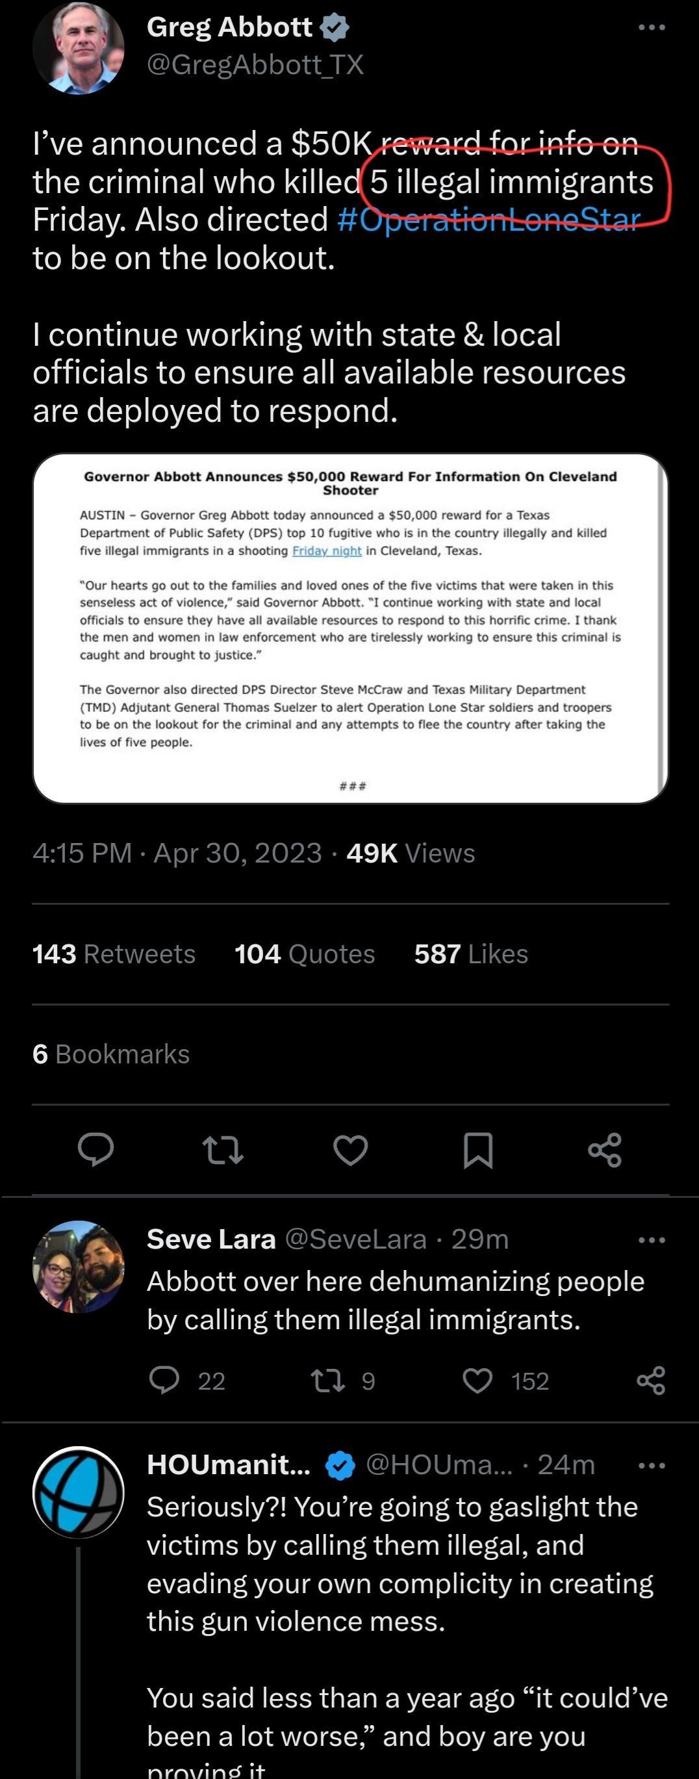The image size is (699, 1779).
Task: Open Greg Abbott's profile picture
Action: tap(78, 47)
